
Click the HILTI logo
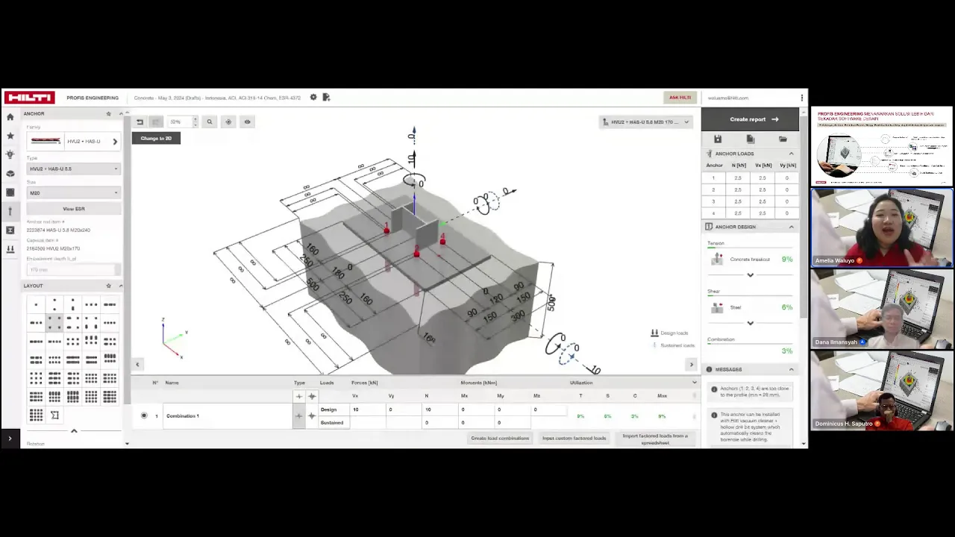(29, 98)
